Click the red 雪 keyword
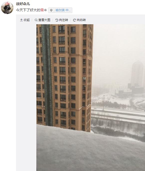Viewport: 145px width, 171px height. coord(42,10)
